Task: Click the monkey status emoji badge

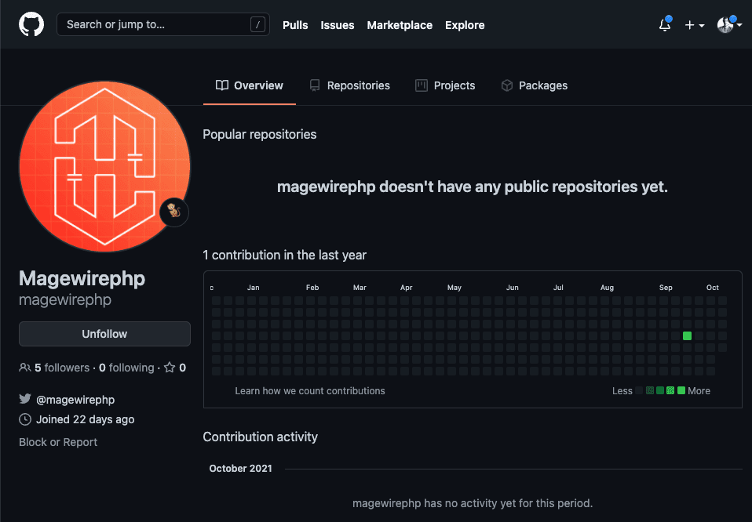Action: coord(174,212)
